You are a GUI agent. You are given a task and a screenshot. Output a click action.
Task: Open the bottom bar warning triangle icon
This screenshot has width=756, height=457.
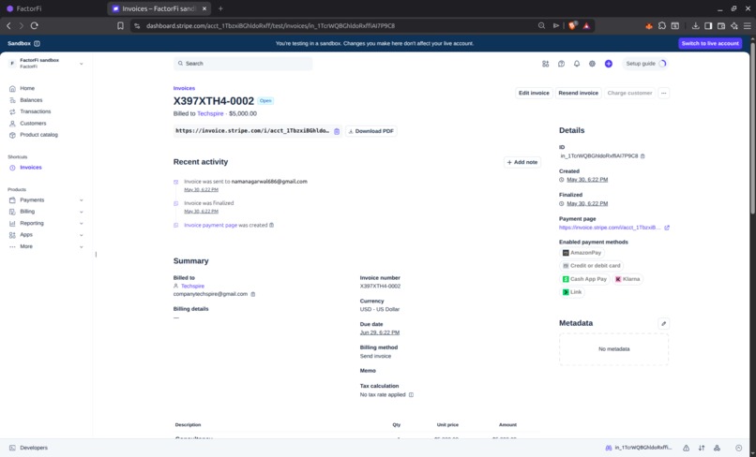coord(686,448)
